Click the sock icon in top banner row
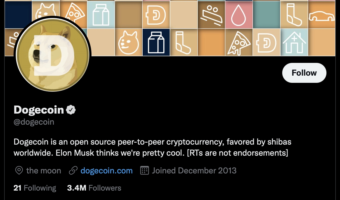The width and height of the screenshot is (340, 200). pos(294,15)
